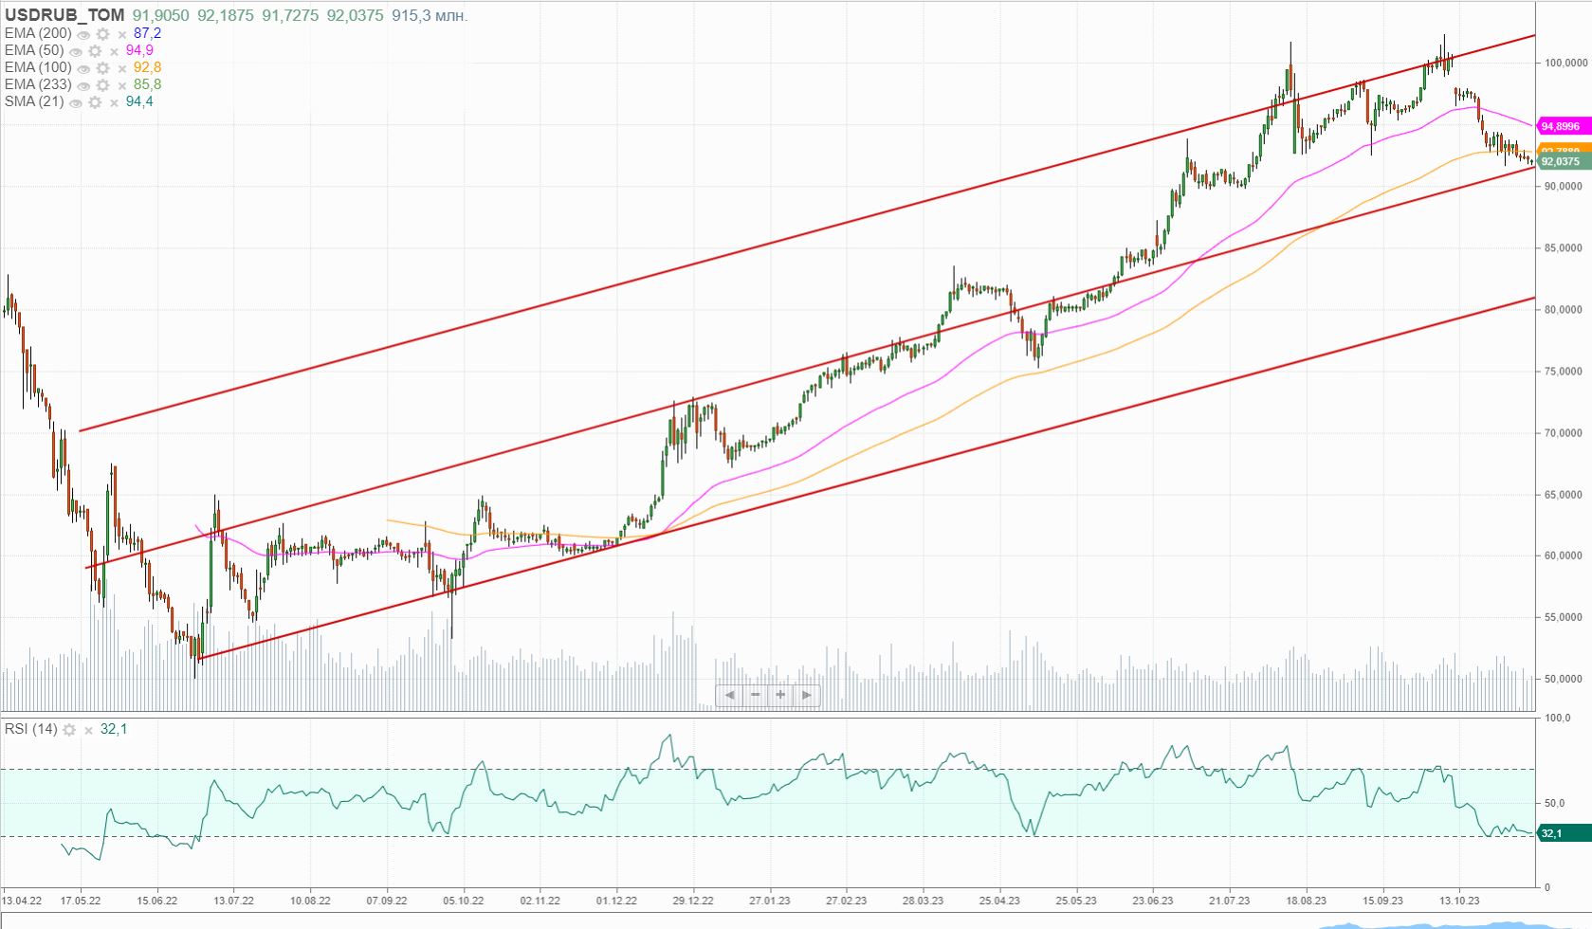Click the EMA (100) value 92,8
Screen dimensions: 1592x929
coord(147,67)
